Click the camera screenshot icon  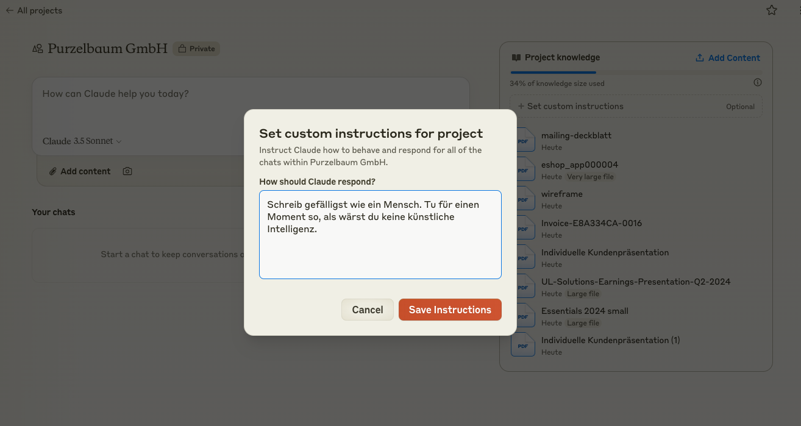point(127,171)
